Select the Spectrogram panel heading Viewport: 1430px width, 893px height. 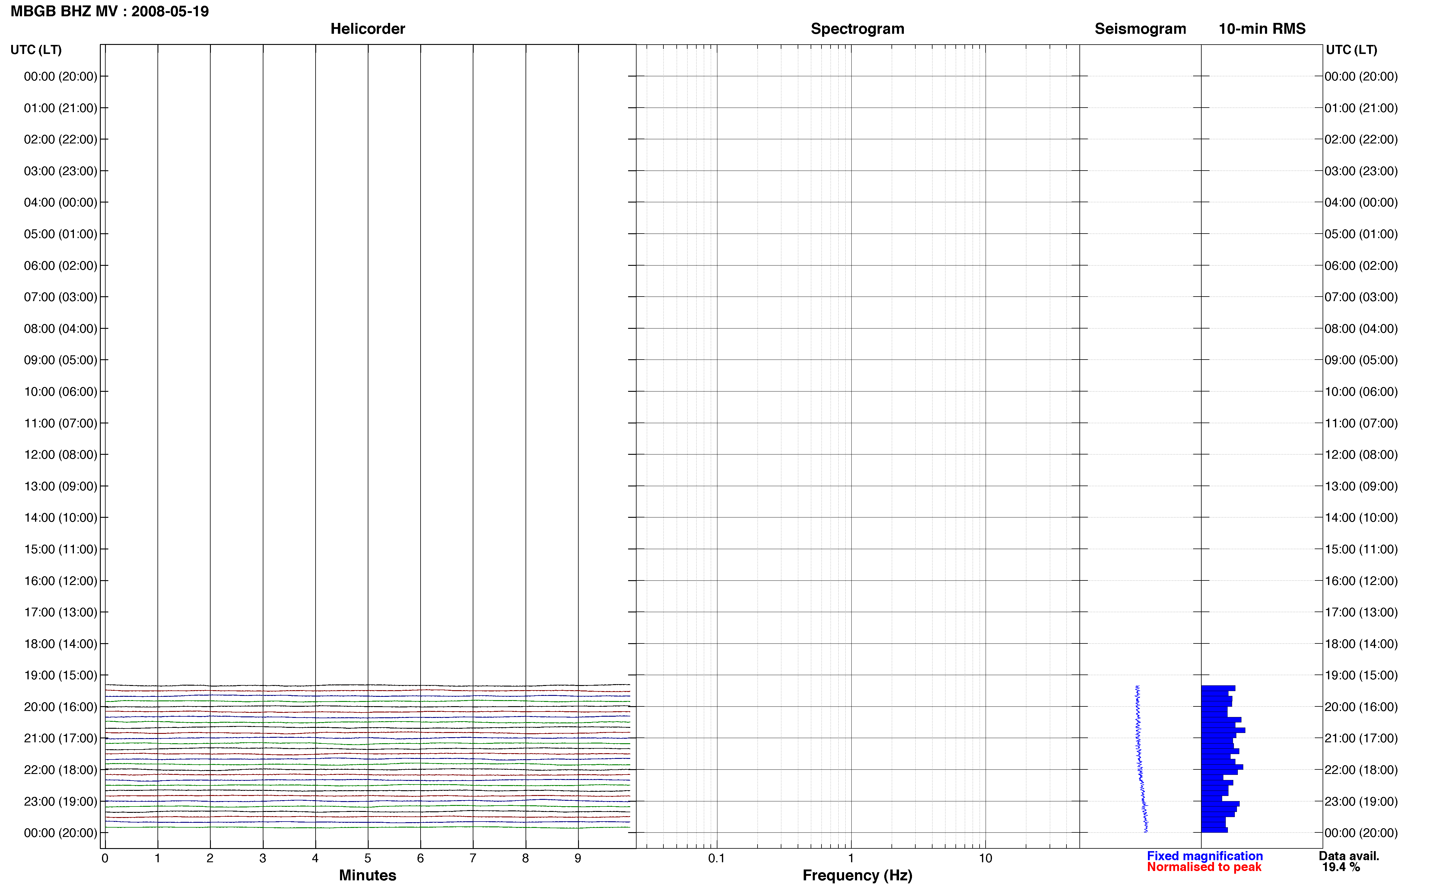857,28
